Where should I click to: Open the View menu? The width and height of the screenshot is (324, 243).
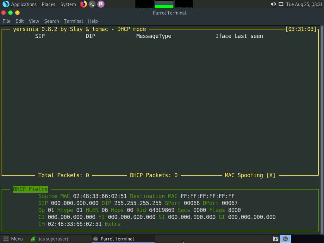(34, 21)
